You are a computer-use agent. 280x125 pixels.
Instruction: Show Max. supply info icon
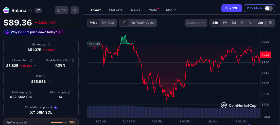pos(69,92)
